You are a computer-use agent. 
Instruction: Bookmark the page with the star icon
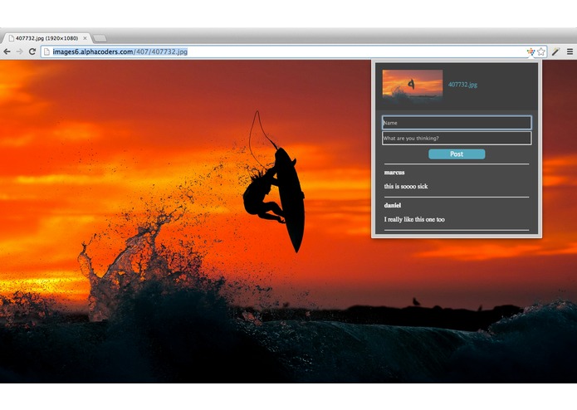pos(541,51)
